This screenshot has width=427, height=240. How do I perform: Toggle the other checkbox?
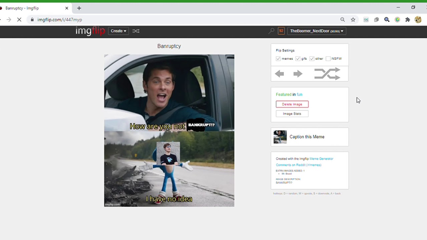[x=312, y=59]
